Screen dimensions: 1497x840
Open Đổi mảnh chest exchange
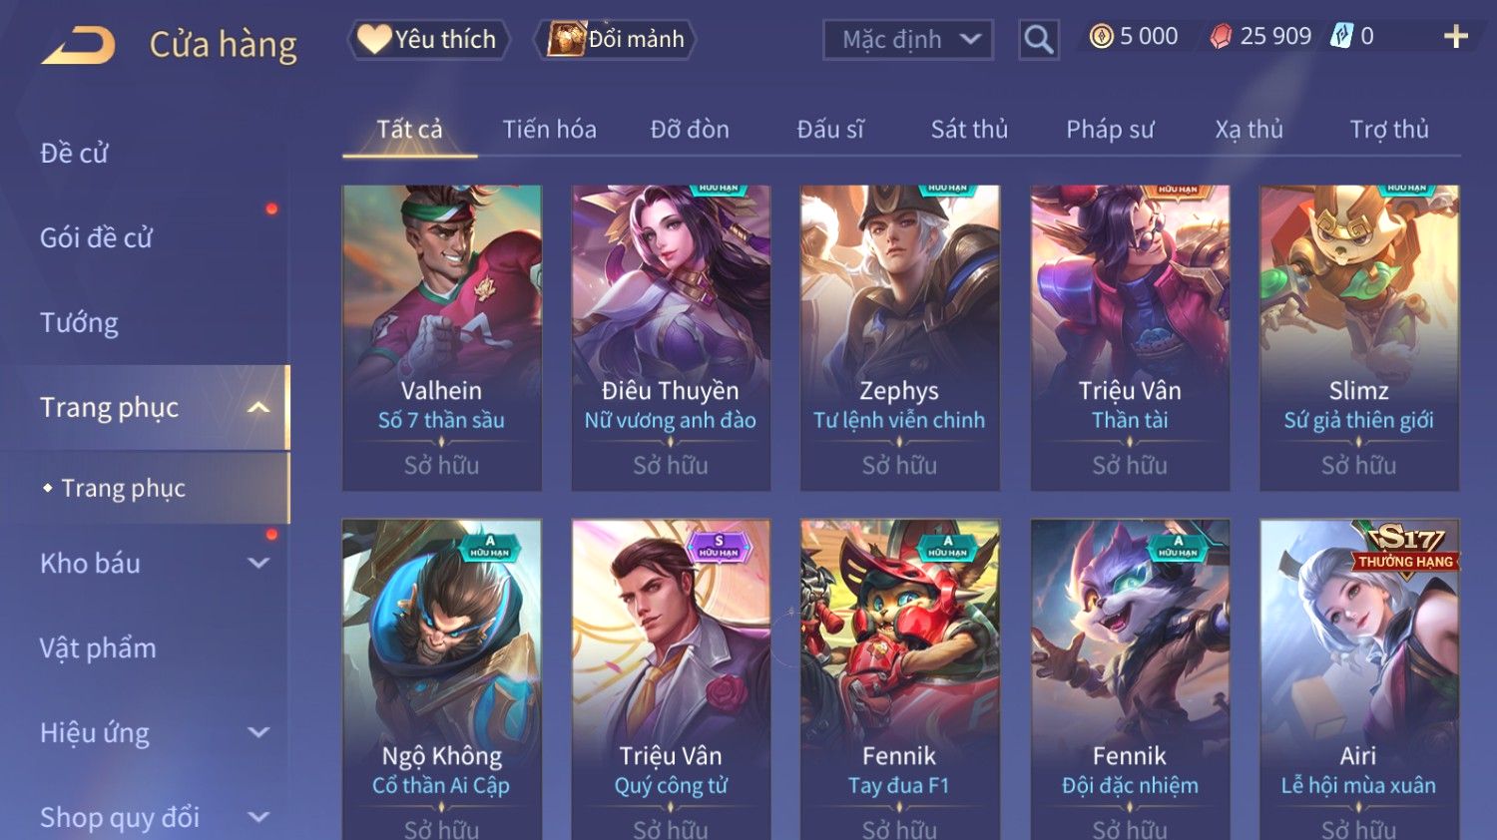pyautogui.click(x=615, y=39)
